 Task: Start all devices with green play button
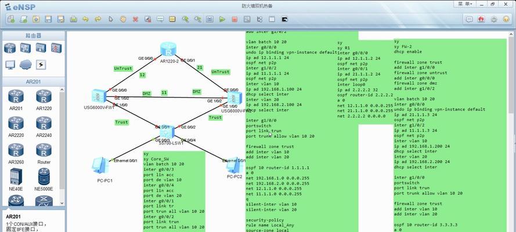point(222,19)
